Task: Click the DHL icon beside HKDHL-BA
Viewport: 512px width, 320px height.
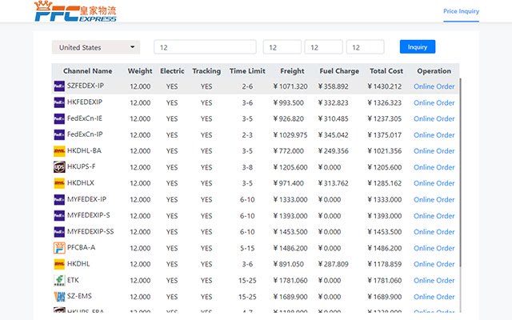Action: click(59, 151)
